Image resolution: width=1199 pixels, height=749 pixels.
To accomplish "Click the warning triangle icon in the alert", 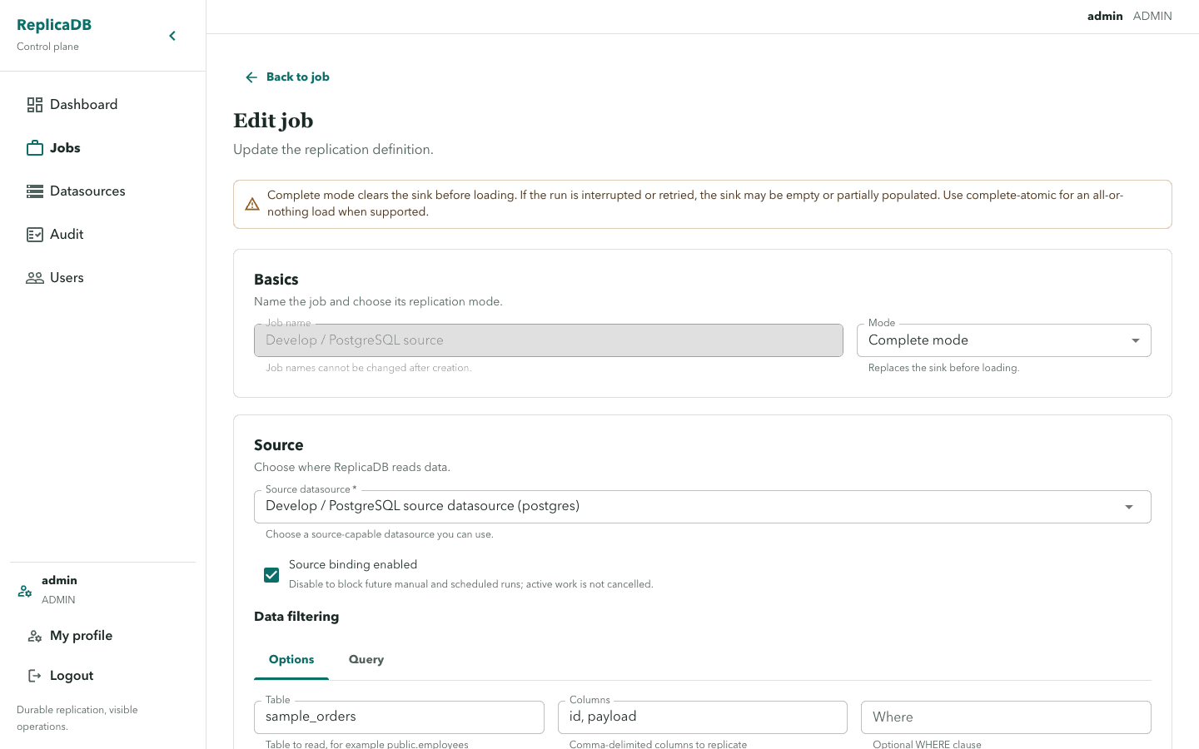I will coord(252,204).
